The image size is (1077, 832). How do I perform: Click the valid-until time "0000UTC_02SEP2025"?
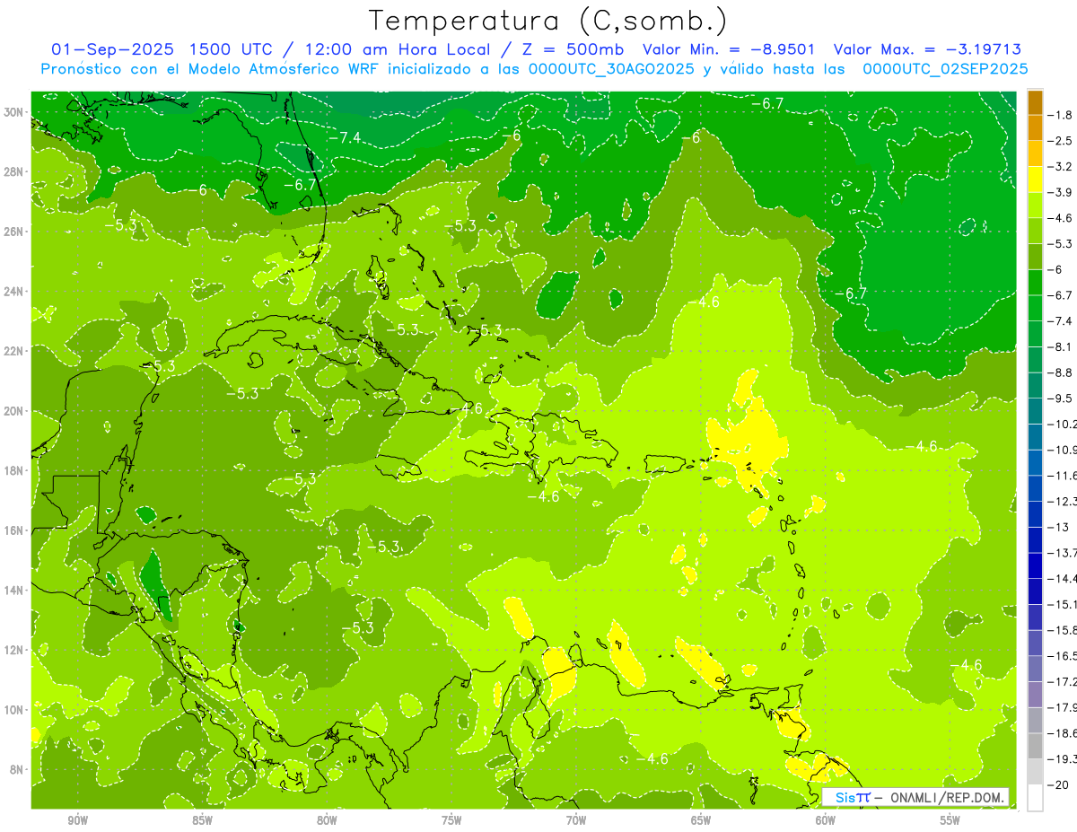click(x=945, y=69)
